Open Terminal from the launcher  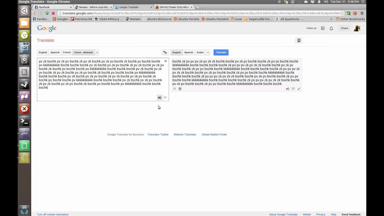click(24, 121)
